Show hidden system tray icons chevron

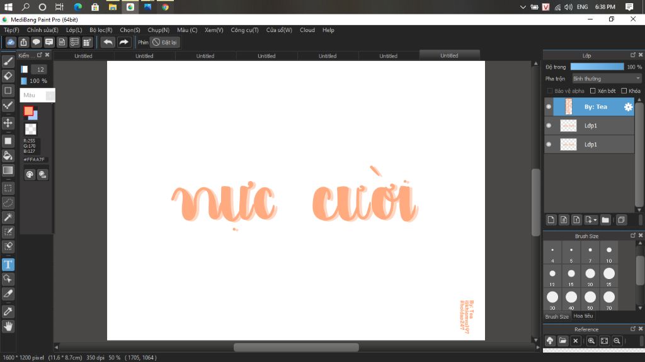click(x=523, y=7)
